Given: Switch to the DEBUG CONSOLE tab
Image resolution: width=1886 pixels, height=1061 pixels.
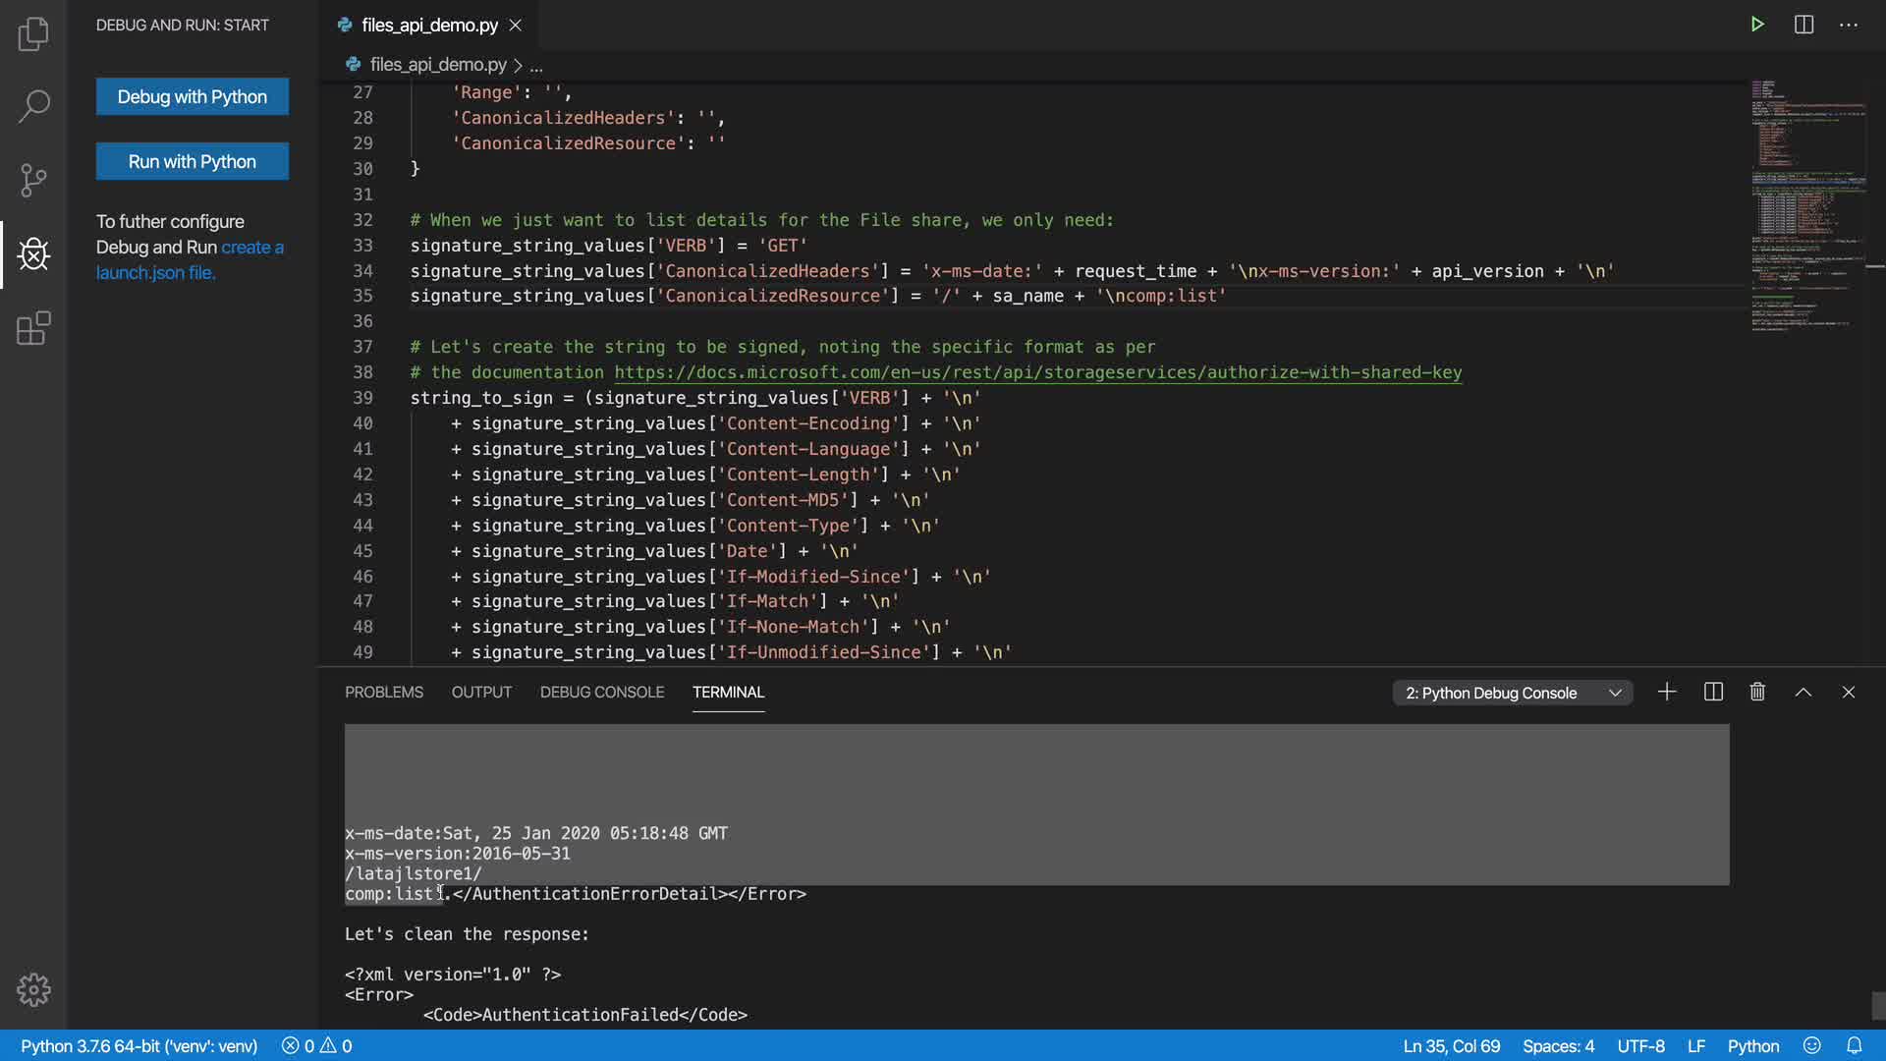Looking at the screenshot, I should (x=601, y=692).
